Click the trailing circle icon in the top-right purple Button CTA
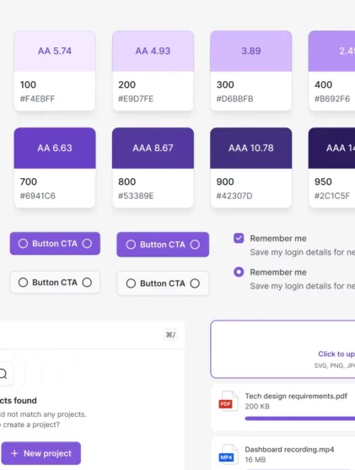 pos(195,245)
